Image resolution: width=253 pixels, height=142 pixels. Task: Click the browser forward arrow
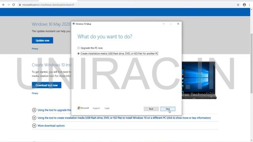point(9,5)
